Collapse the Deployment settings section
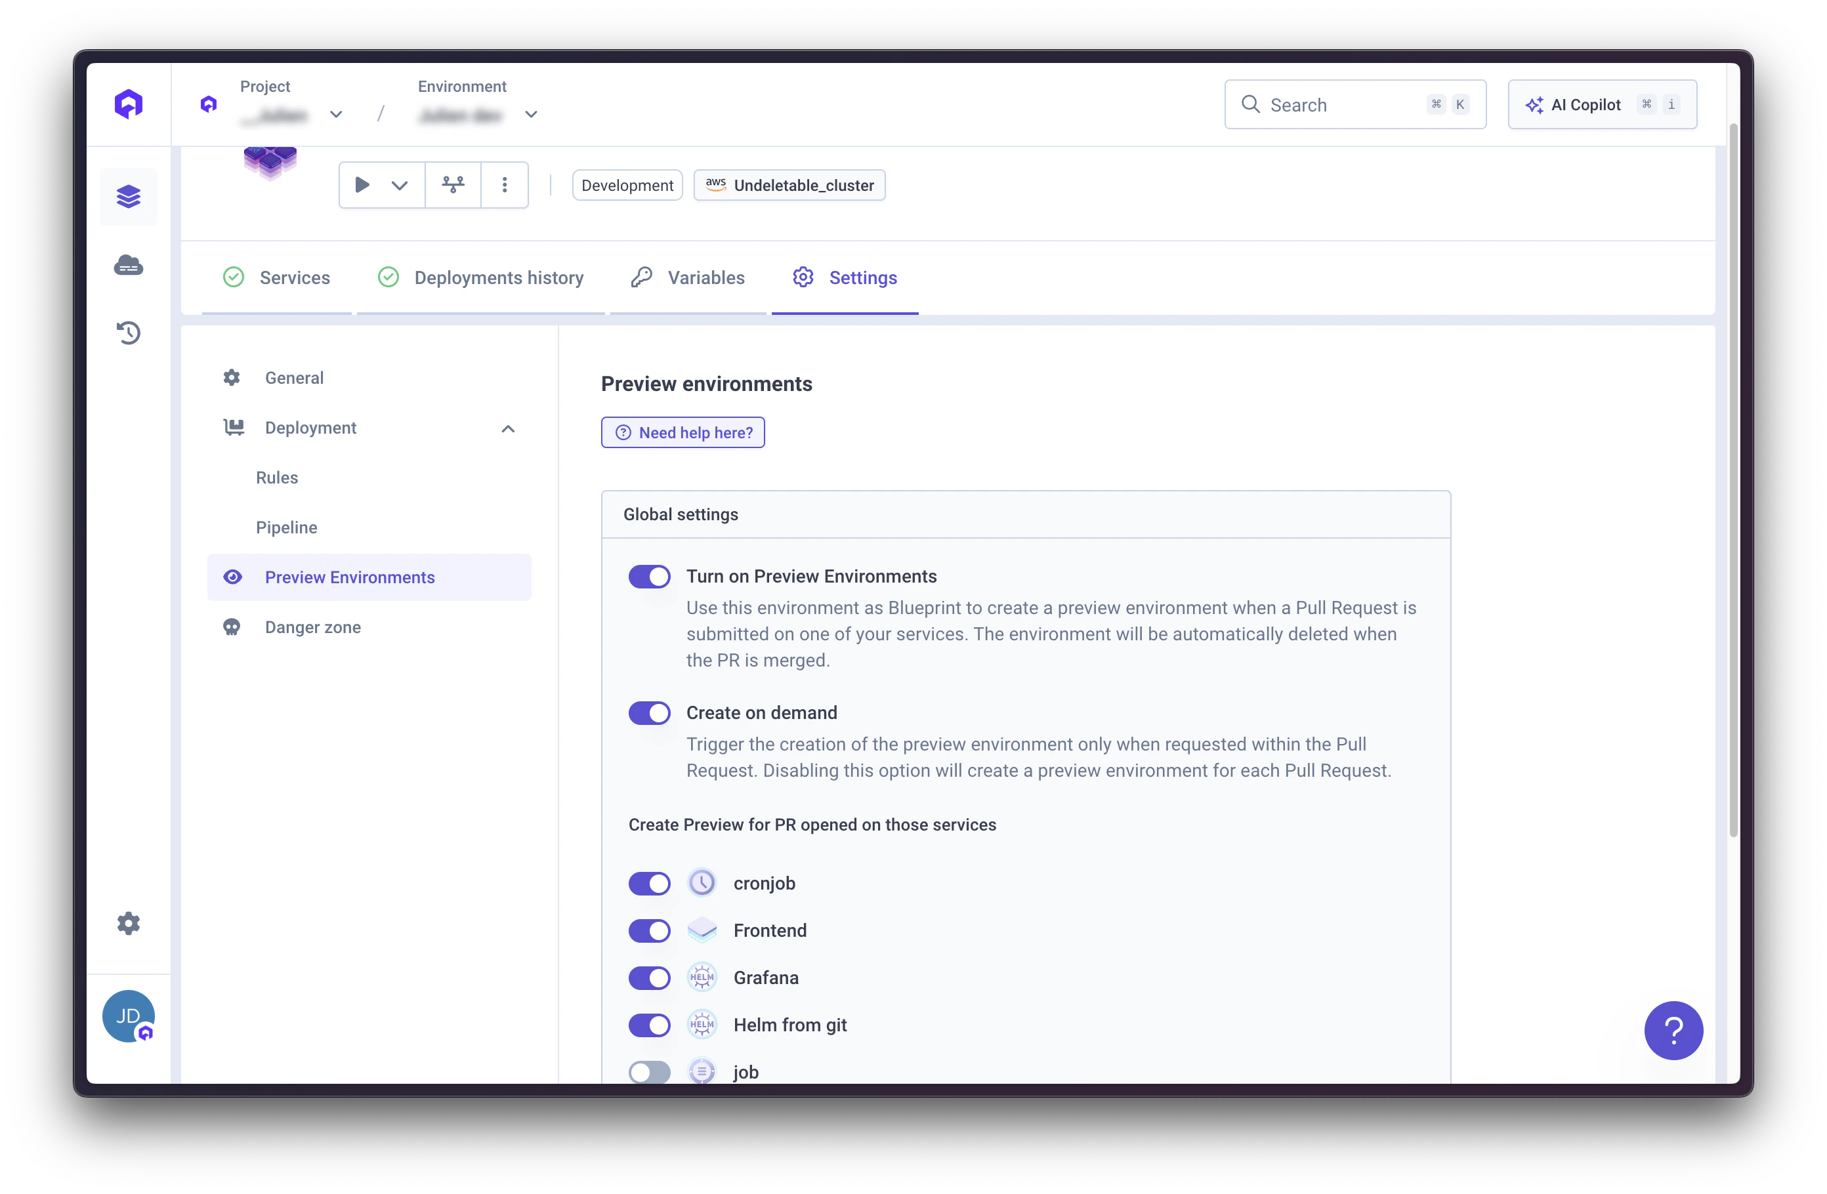The image size is (1827, 1194). (x=507, y=428)
